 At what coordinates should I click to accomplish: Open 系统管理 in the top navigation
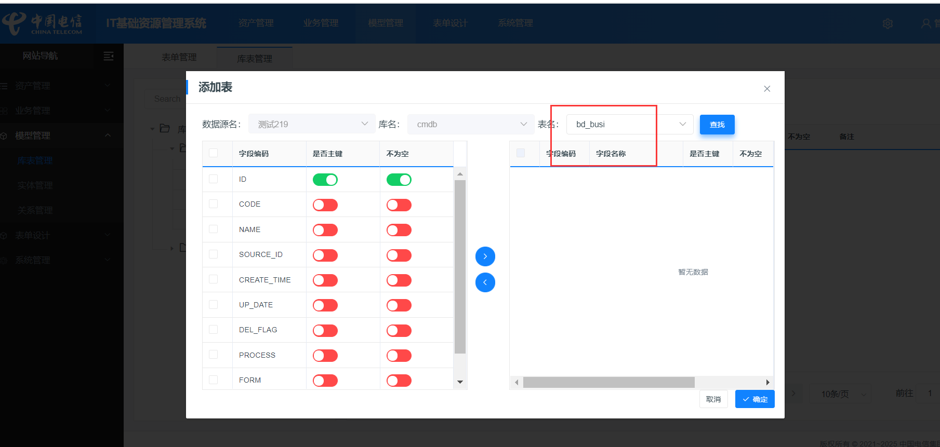point(515,23)
